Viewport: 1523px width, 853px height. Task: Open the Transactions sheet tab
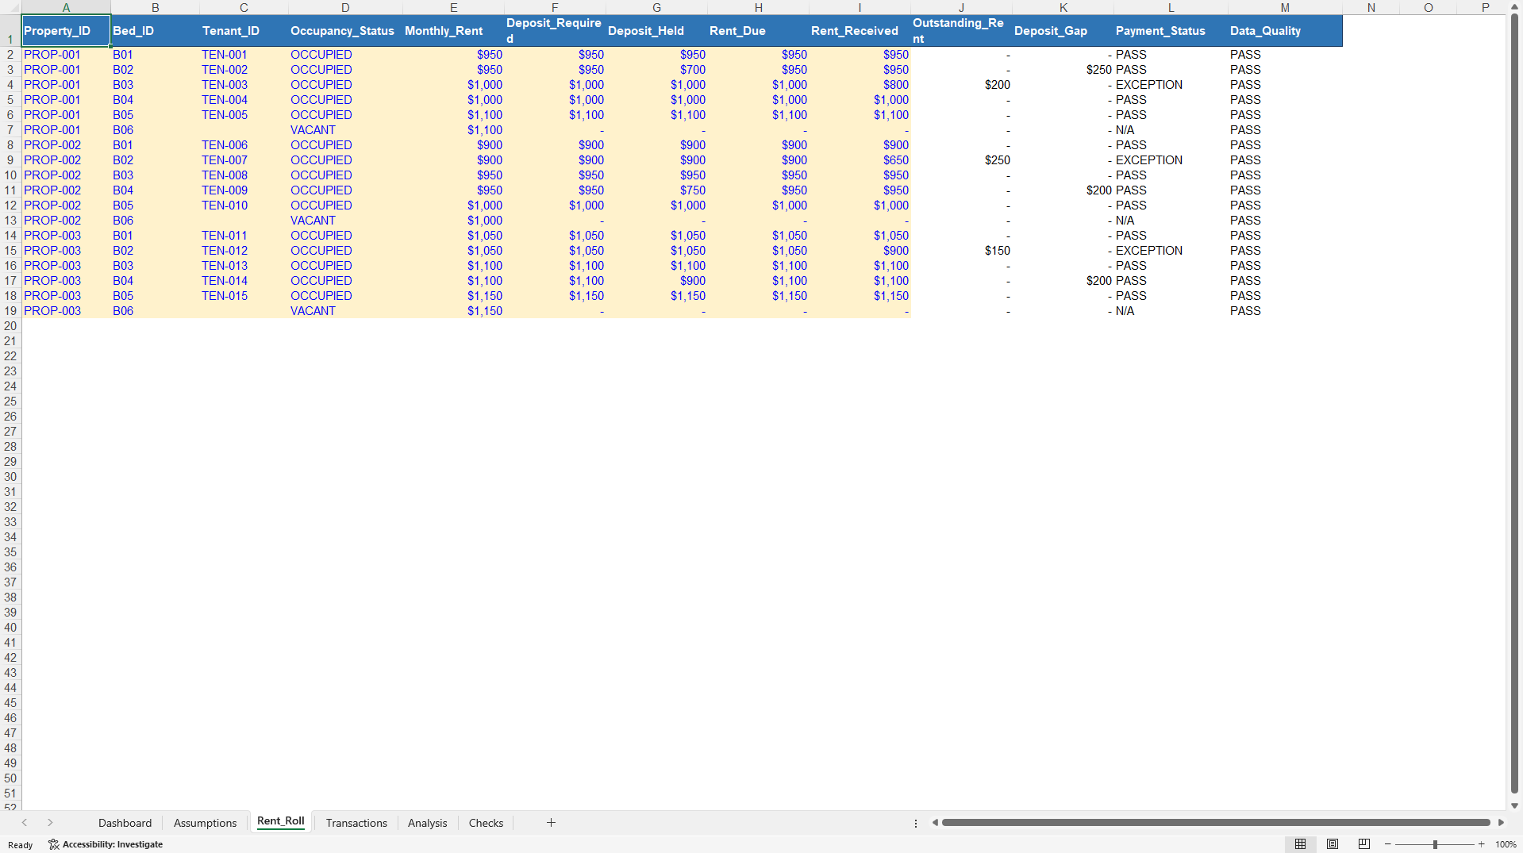pyautogui.click(x=356, y=823)
